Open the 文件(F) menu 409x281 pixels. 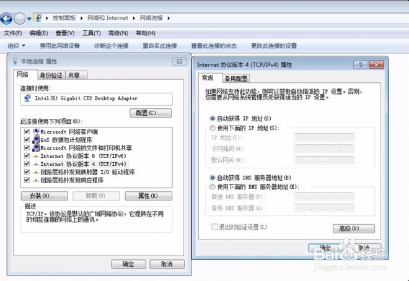pos(13,33)
